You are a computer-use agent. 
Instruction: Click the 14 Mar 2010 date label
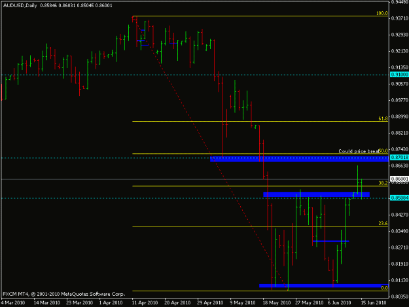click(x=47, y=303)
